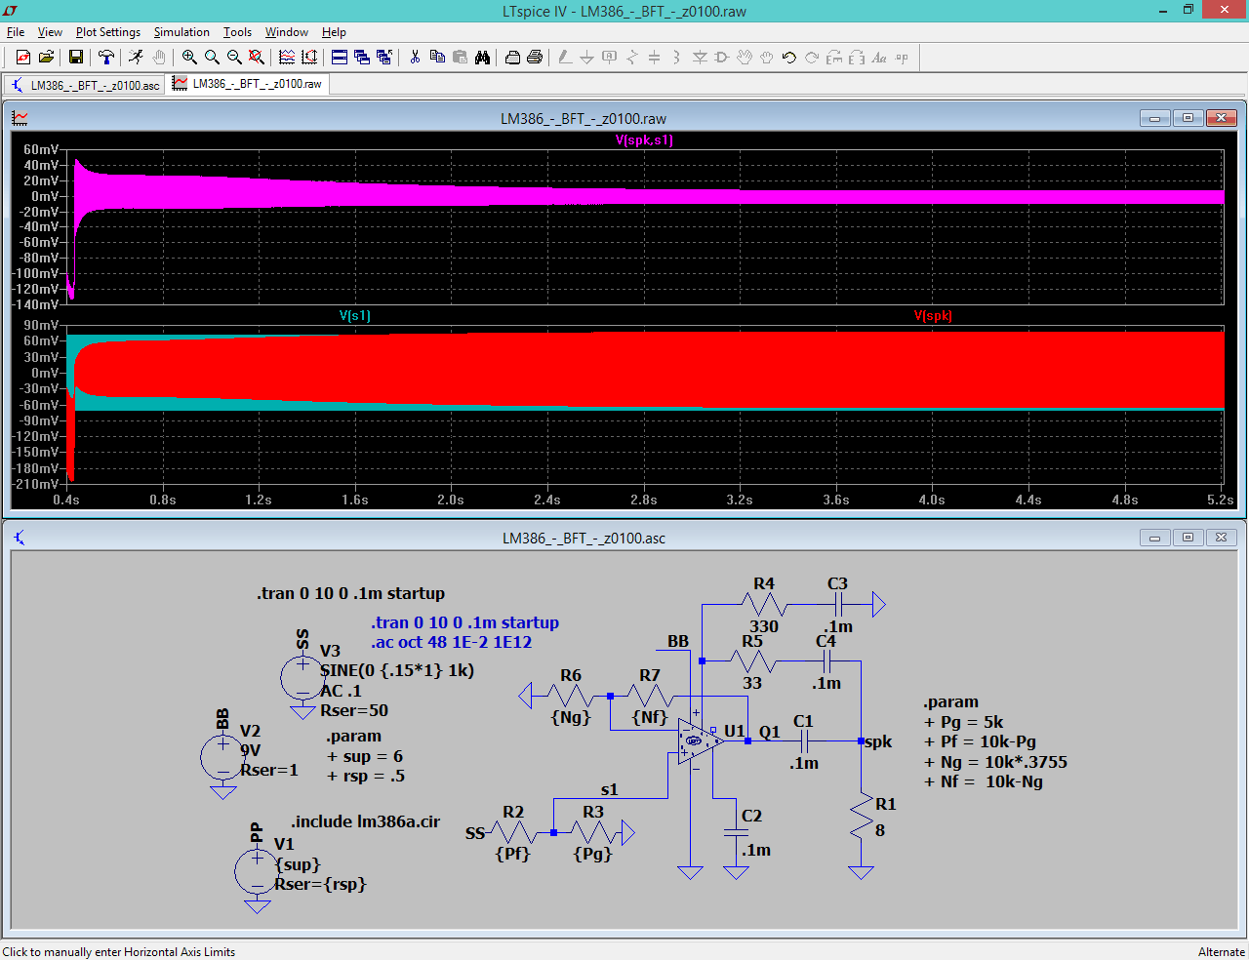
Task: Click the .include lm386a.cir directive
Action: [366, 821]
